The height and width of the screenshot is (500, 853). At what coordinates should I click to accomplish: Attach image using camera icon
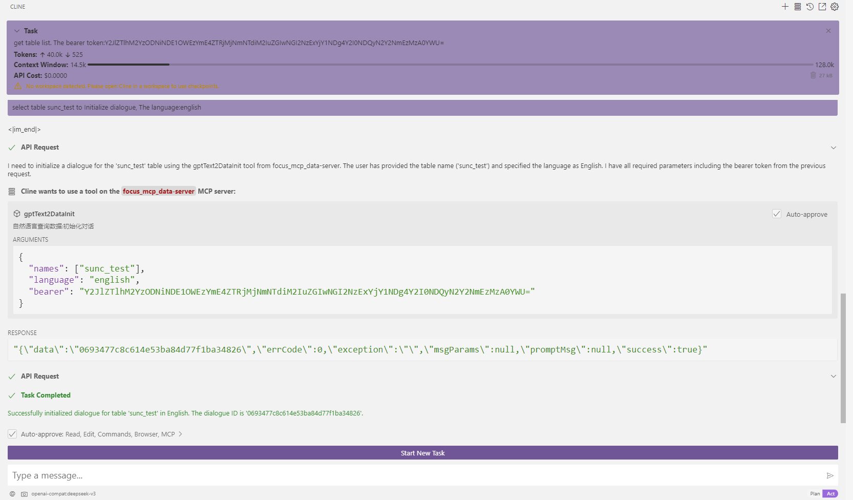coord(24,494)
